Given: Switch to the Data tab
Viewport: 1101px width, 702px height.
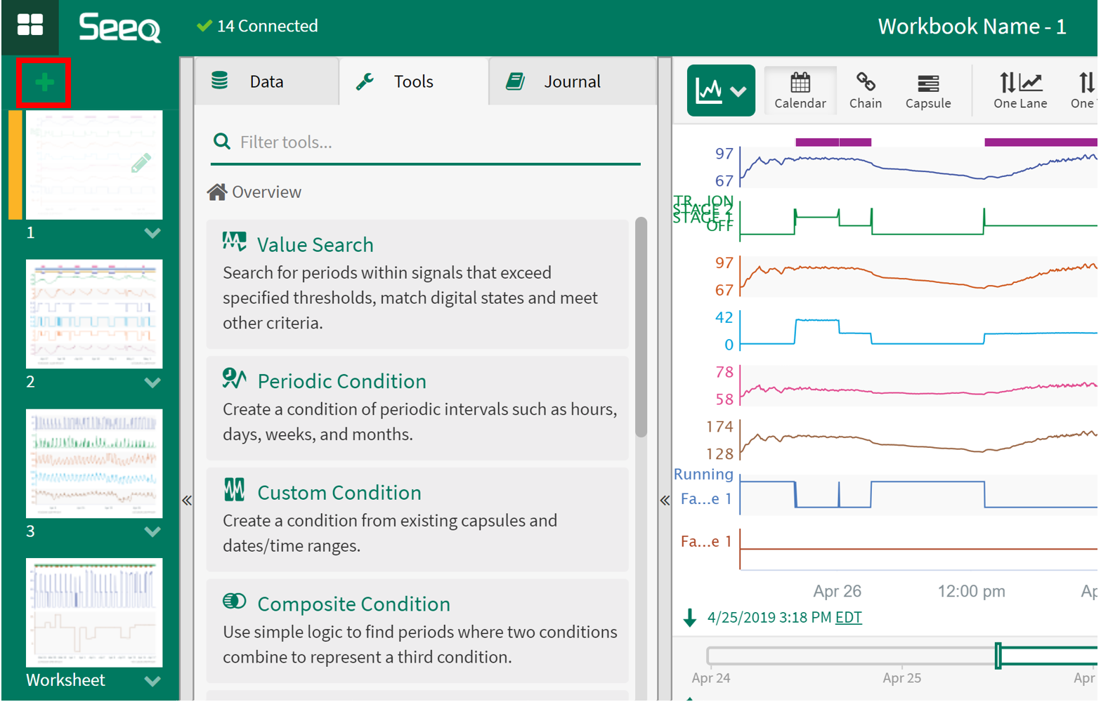Looking at the screenshot, I should [266, 82].
